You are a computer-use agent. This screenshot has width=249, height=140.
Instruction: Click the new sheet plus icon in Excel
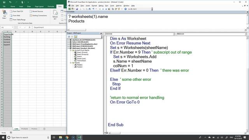click(x=44, y=129)
